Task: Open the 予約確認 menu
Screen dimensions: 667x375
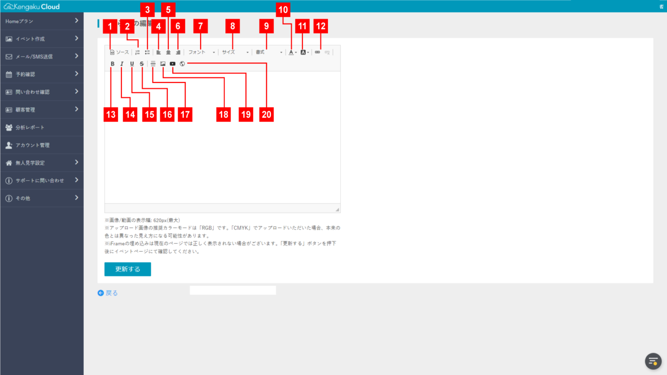Action: tap(42, 74)
